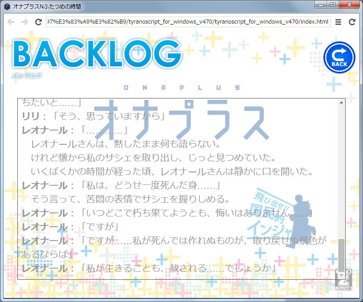Click the right-side reload icon
Screen dimensions: 363x302
(x=352, y=22)
